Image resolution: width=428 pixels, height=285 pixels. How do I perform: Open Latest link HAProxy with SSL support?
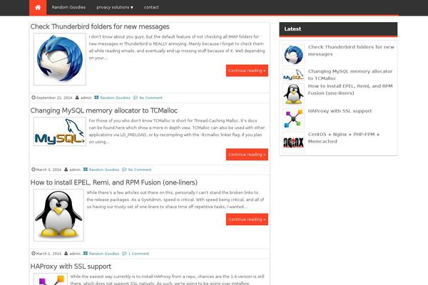340,111
